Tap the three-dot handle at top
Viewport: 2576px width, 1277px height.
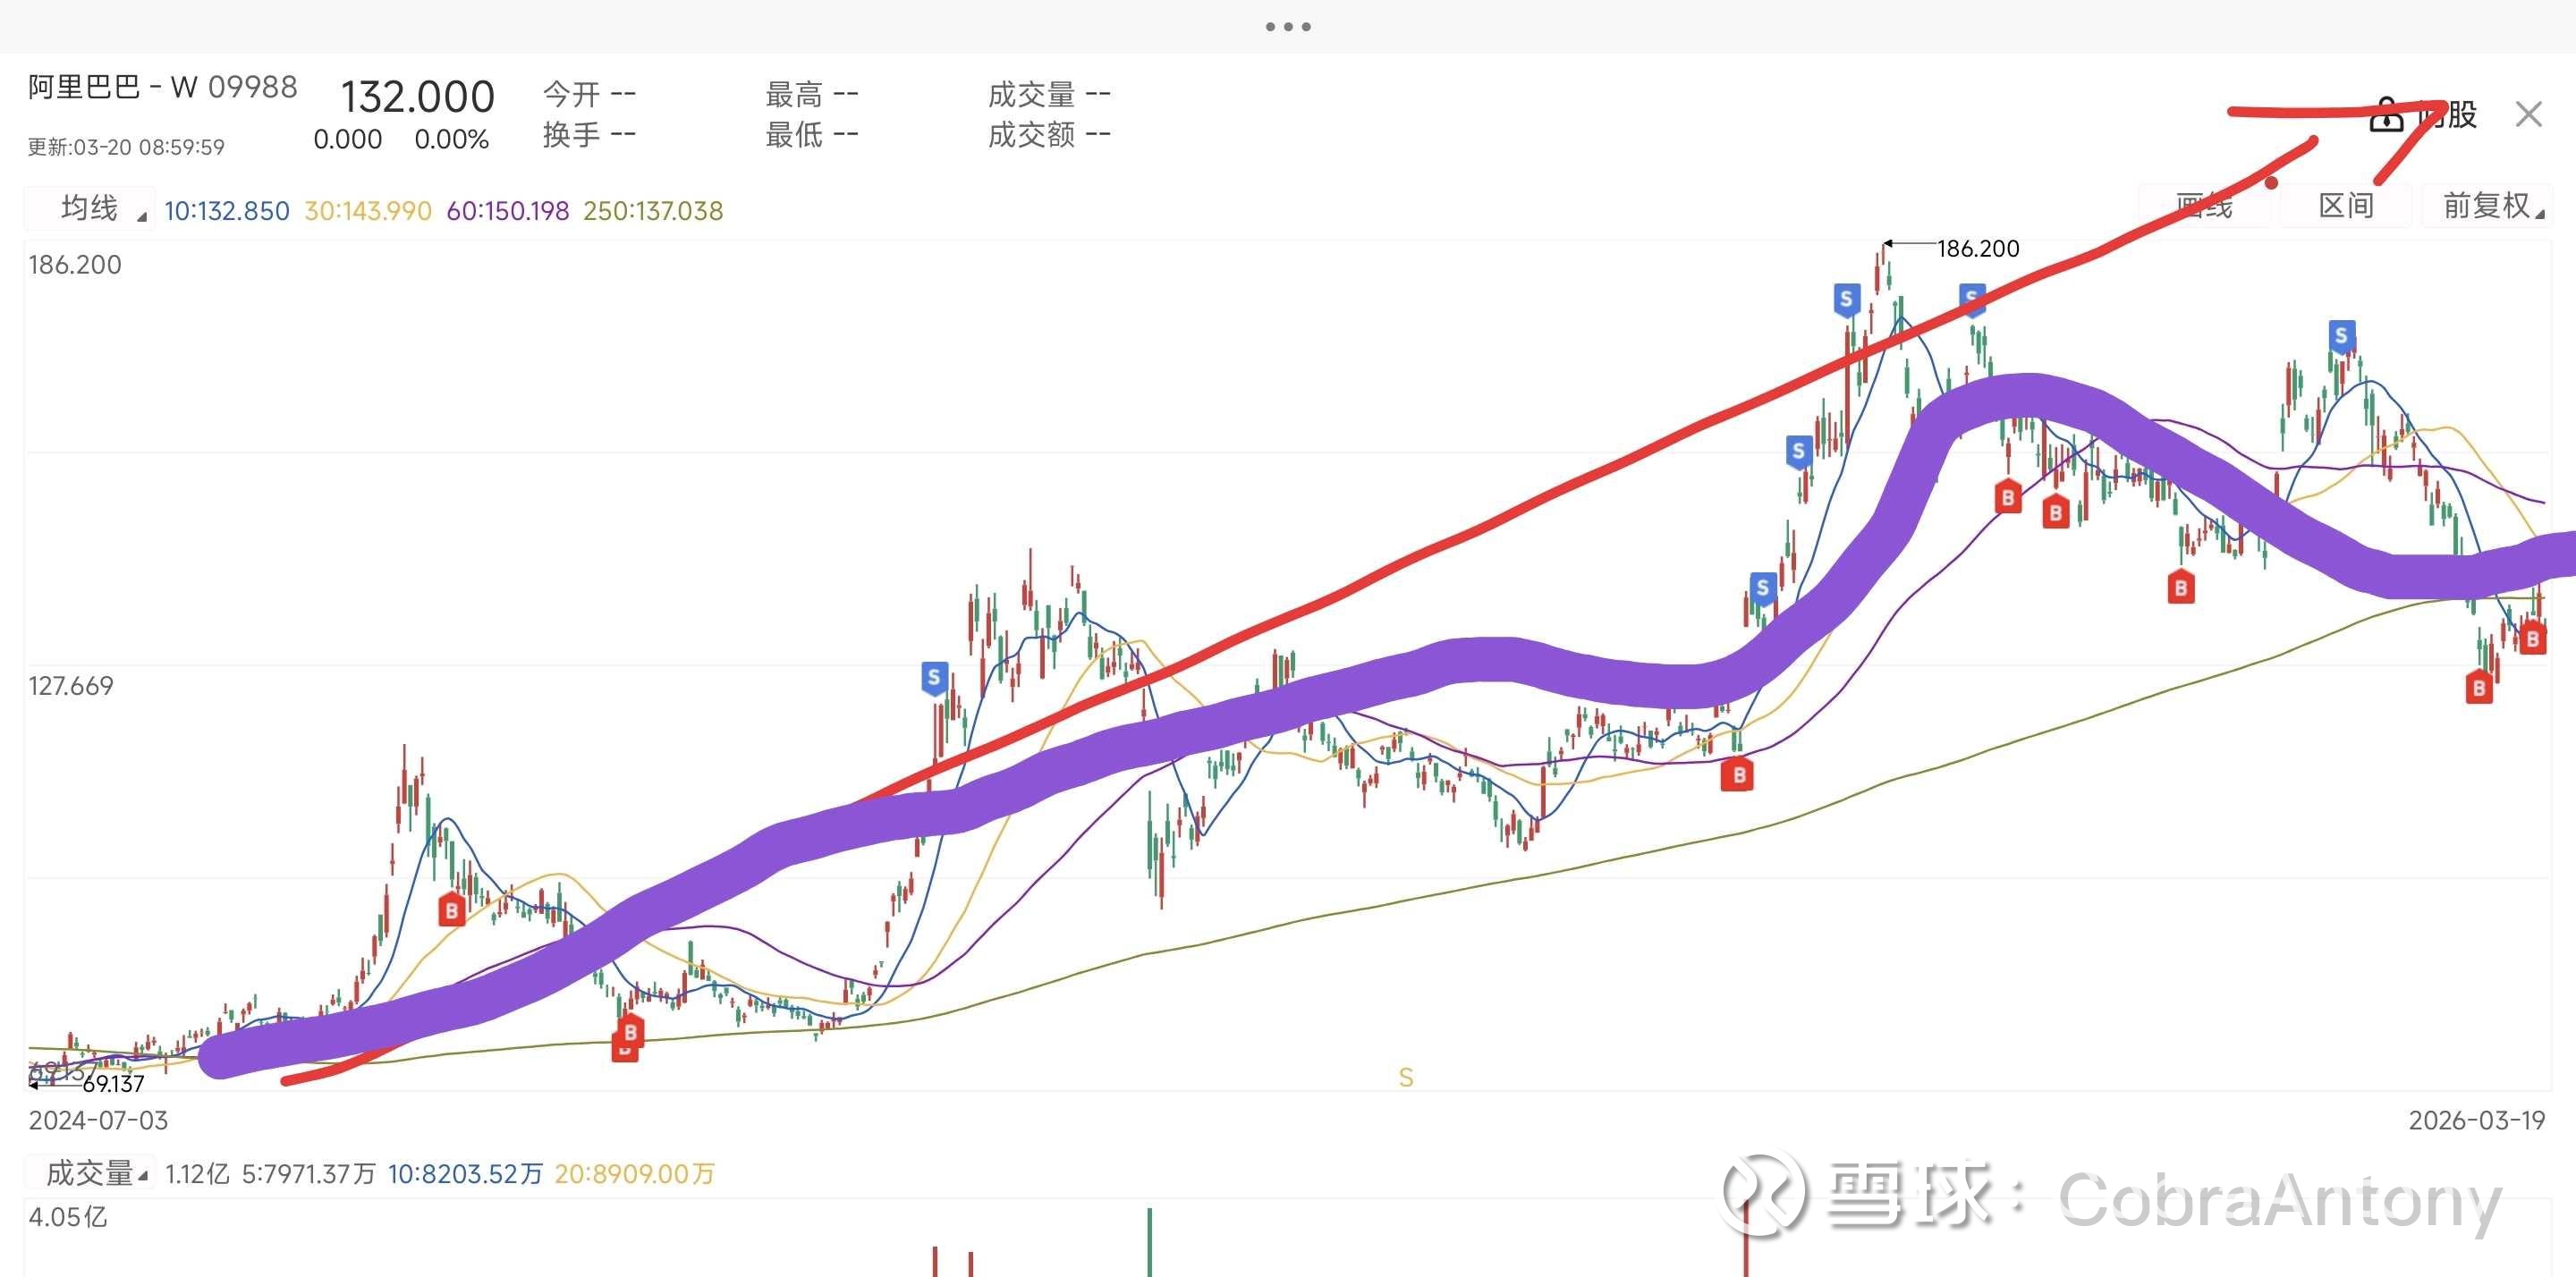coord(1288,27)
